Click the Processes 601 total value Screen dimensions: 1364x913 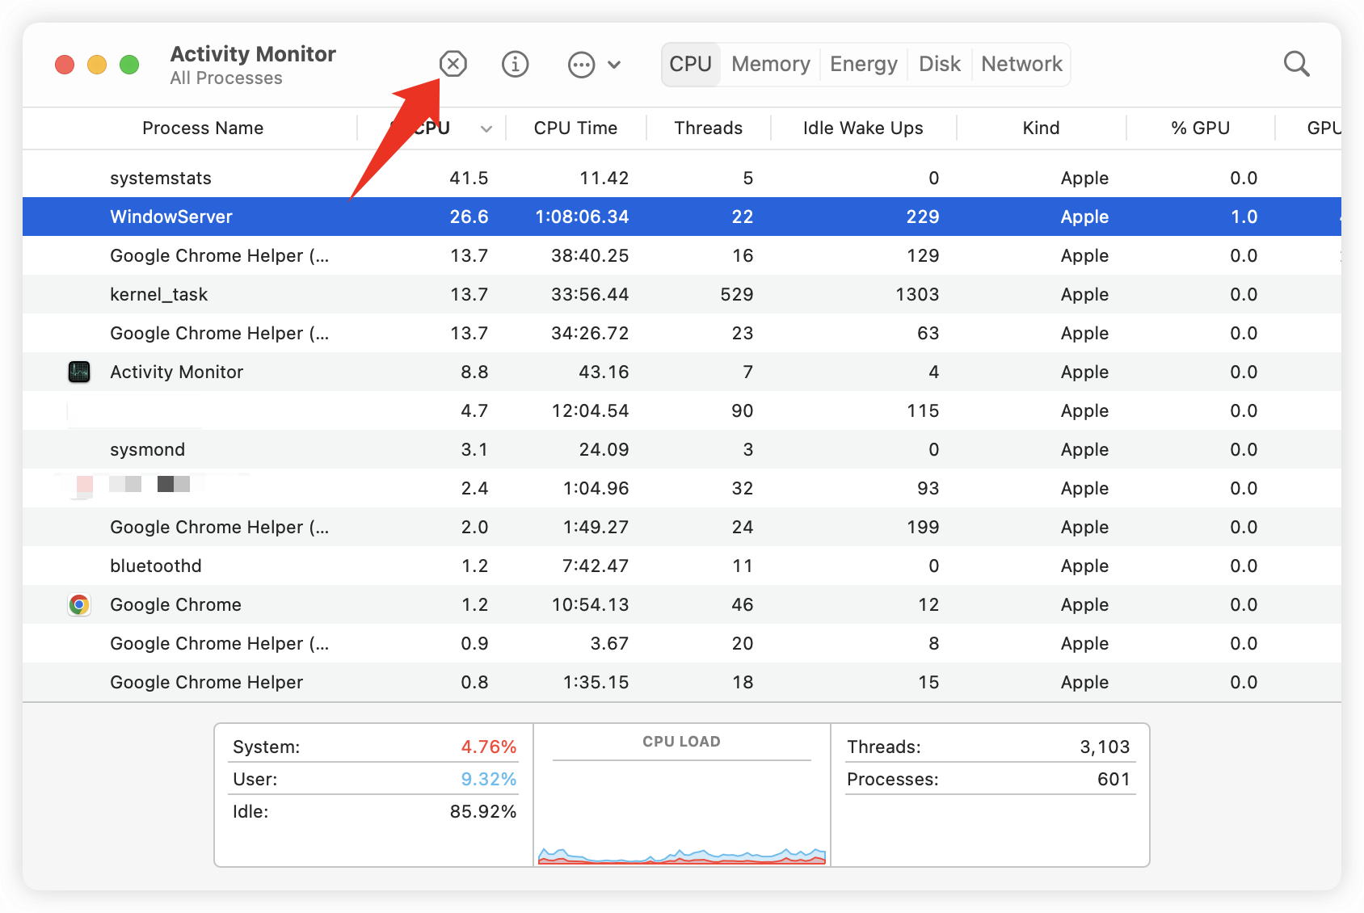(1114, 779)
